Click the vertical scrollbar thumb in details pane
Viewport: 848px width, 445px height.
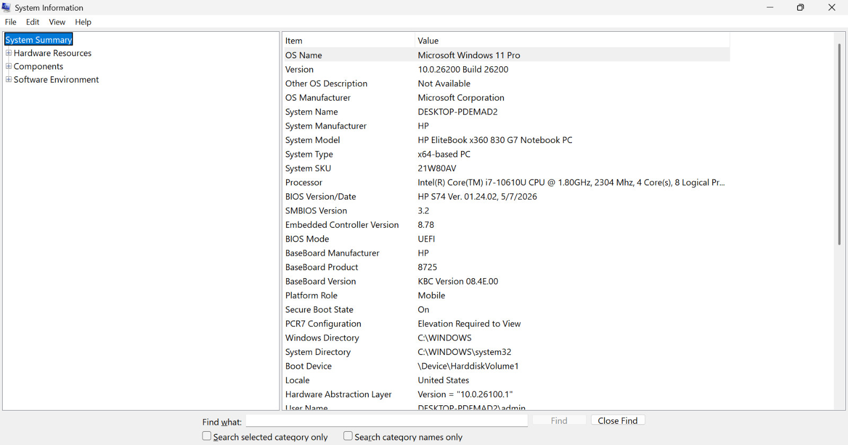tap(840, 144)
